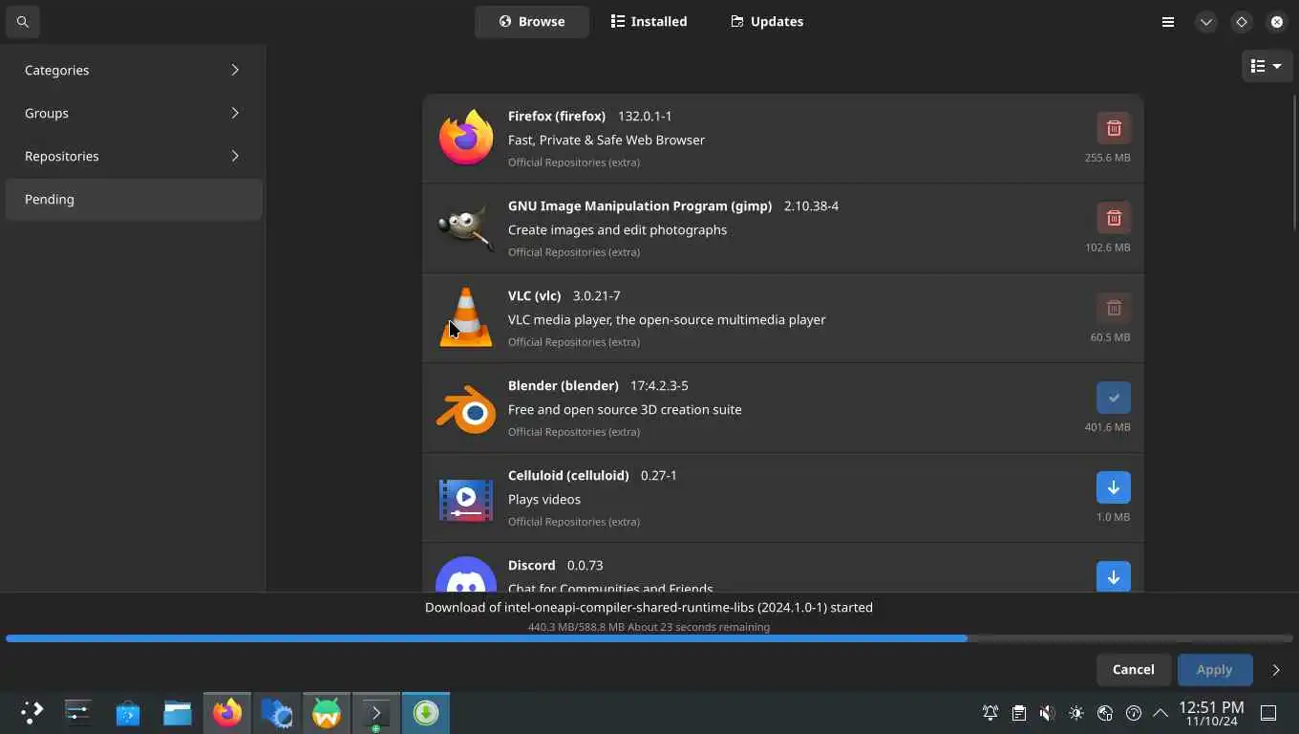Click the diamond window button in the header
1299x734 pixels.
(x=1242, y=21)
